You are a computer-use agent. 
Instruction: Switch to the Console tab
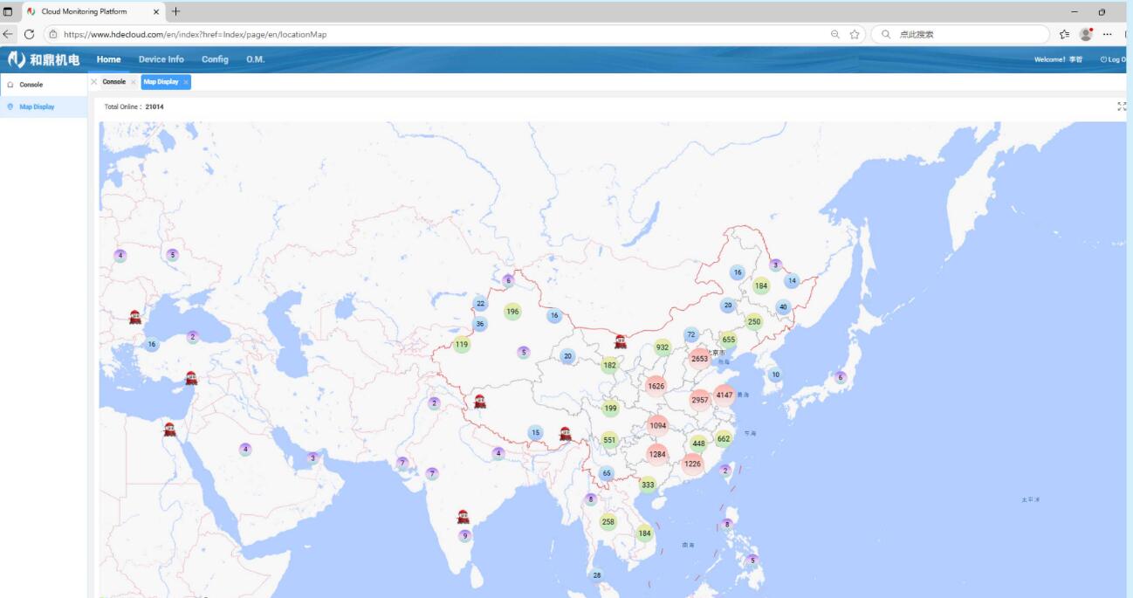click(x=113, y=82)
